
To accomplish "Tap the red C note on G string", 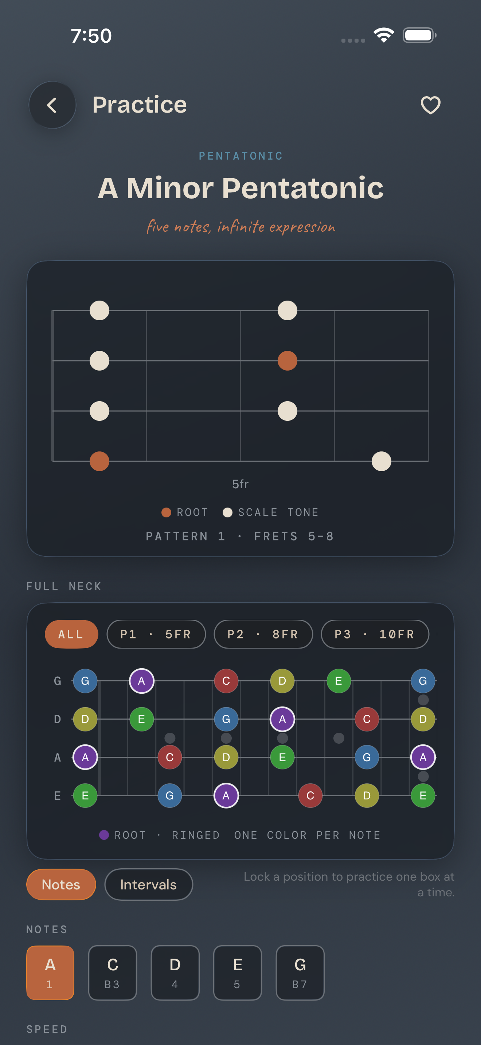I will [226, 681].
